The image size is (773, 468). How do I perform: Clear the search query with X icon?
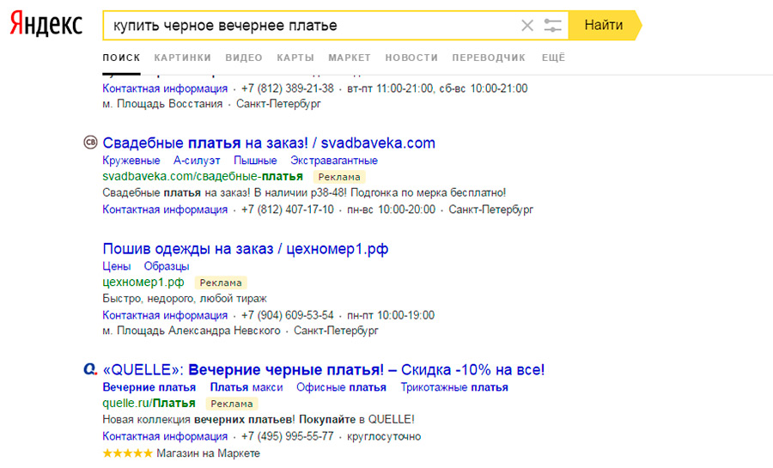point(527,25)
